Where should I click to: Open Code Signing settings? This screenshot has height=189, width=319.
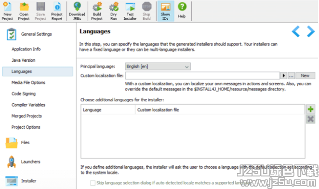[24, 94]
